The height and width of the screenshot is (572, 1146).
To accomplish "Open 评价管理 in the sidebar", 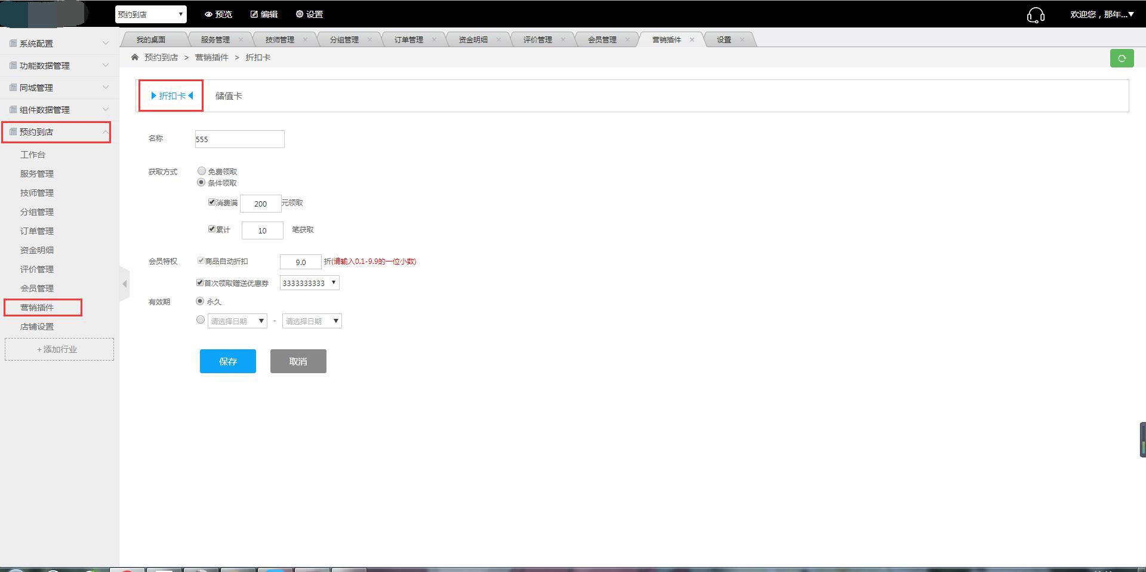I will (x=37, y=269).
